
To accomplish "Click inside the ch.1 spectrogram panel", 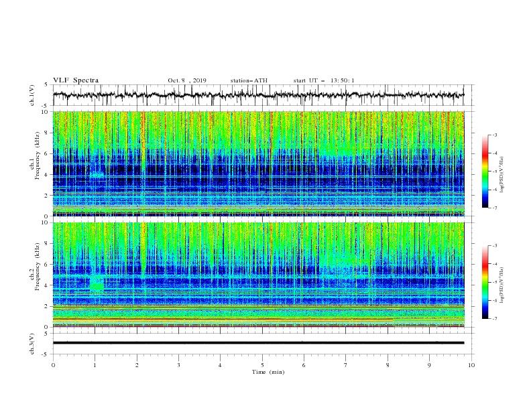I will pos(258,163).
